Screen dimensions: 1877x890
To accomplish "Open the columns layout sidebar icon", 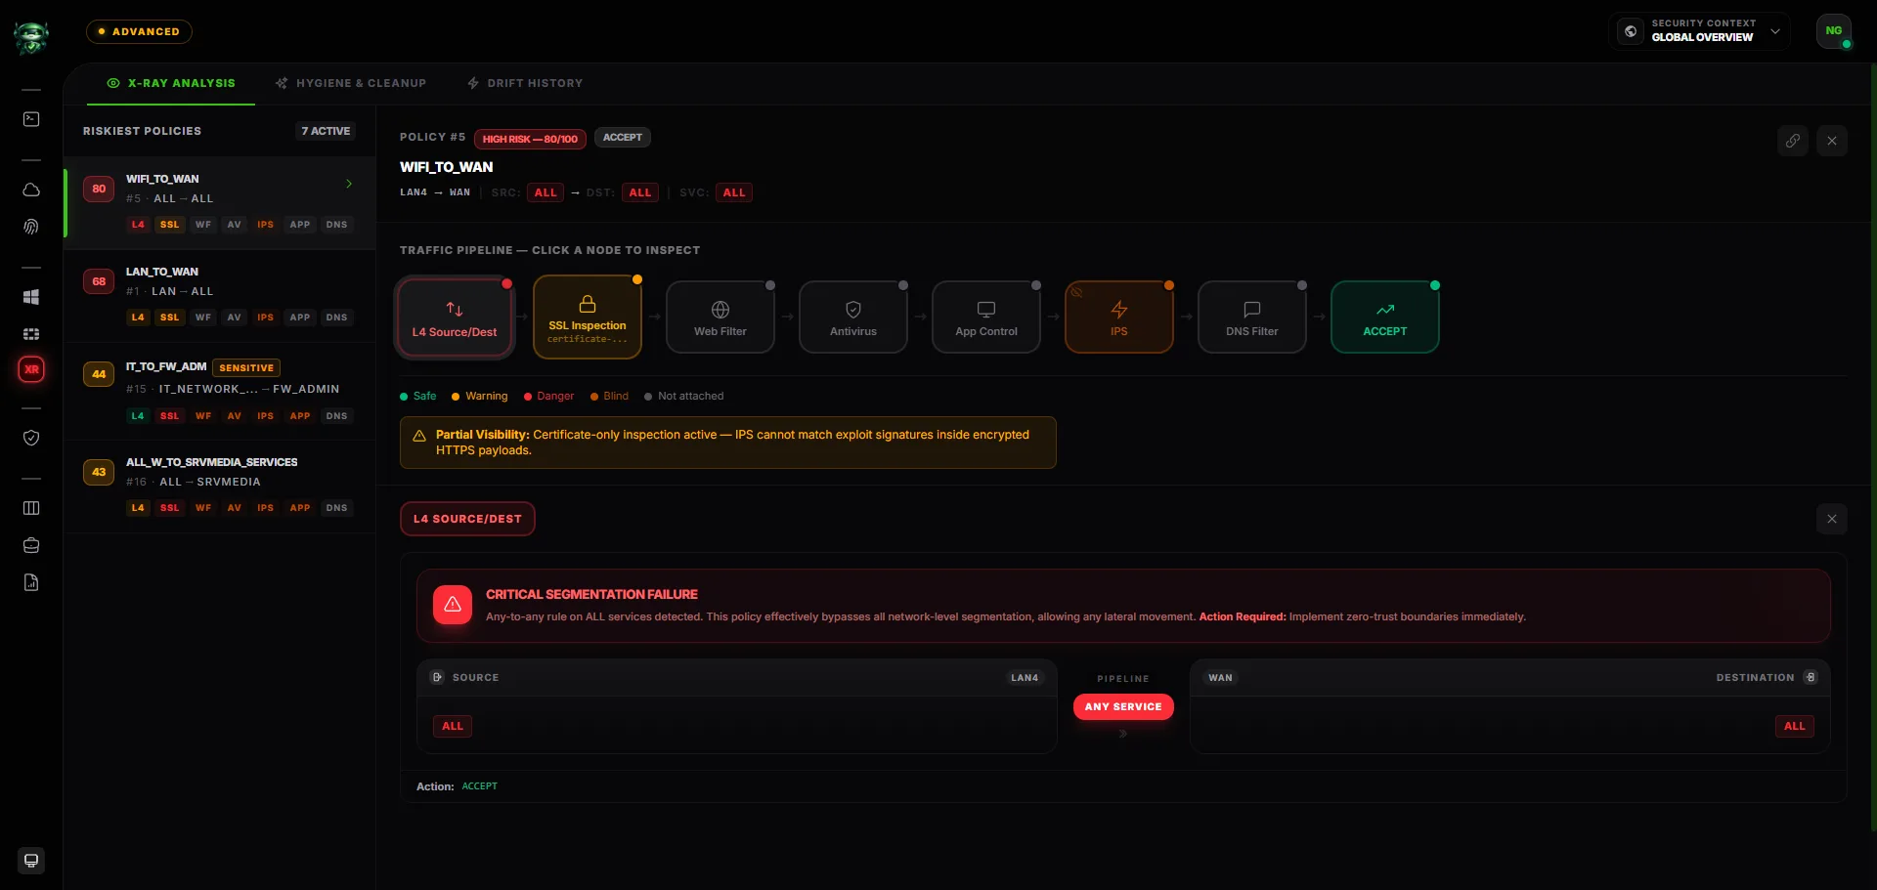I will pyautogui.click(x=31, y=508).
